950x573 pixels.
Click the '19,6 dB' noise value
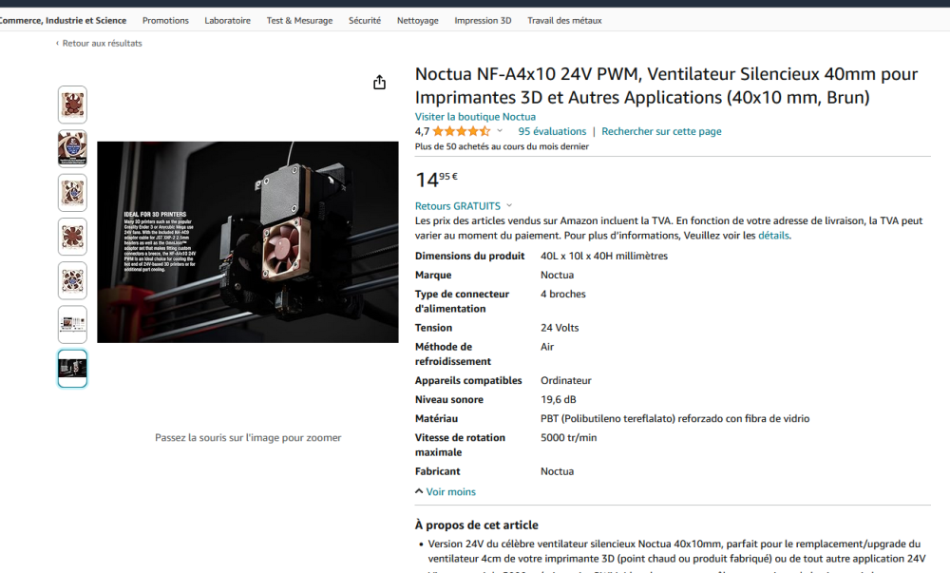[558, 400]
